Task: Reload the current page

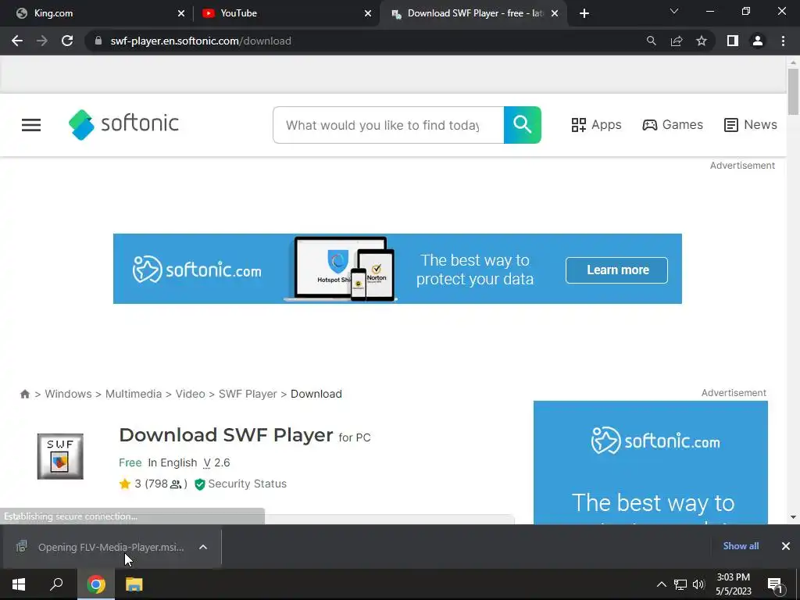Action: click(67, 41)
